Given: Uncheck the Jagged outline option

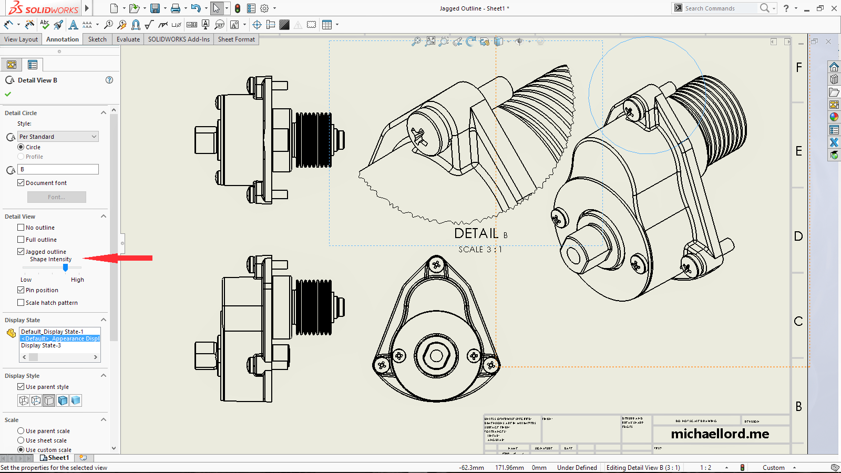Looking at the screenshot, I should pos(20,251).
